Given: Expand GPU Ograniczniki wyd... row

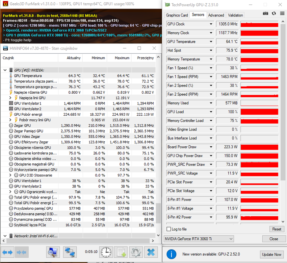Looking at the screenshot, I should tap(10, 192).
